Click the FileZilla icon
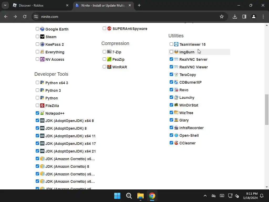Screen dimensions: 269x202 (x=42, y=105)
